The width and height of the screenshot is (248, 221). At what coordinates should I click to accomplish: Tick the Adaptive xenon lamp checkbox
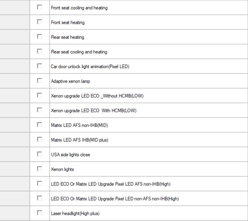40,81
